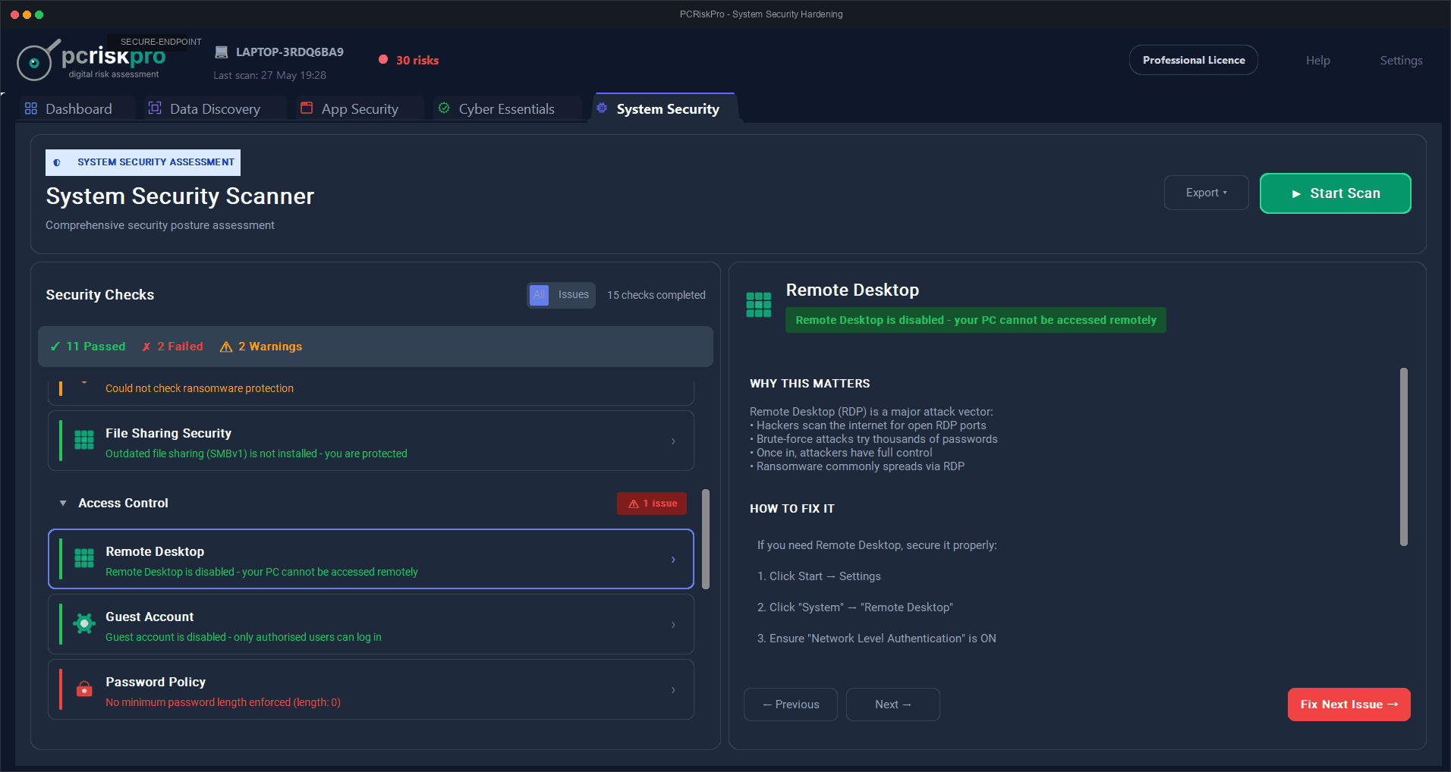The image size is (1451, 772).
Task: Go to the Next check
Action: point(893,705)
